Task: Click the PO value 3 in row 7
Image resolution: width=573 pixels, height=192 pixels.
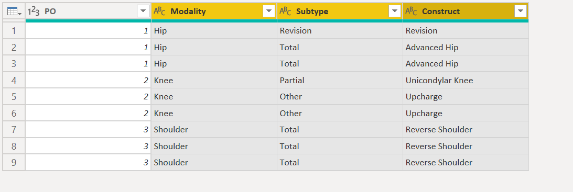Action: (88, 130)
